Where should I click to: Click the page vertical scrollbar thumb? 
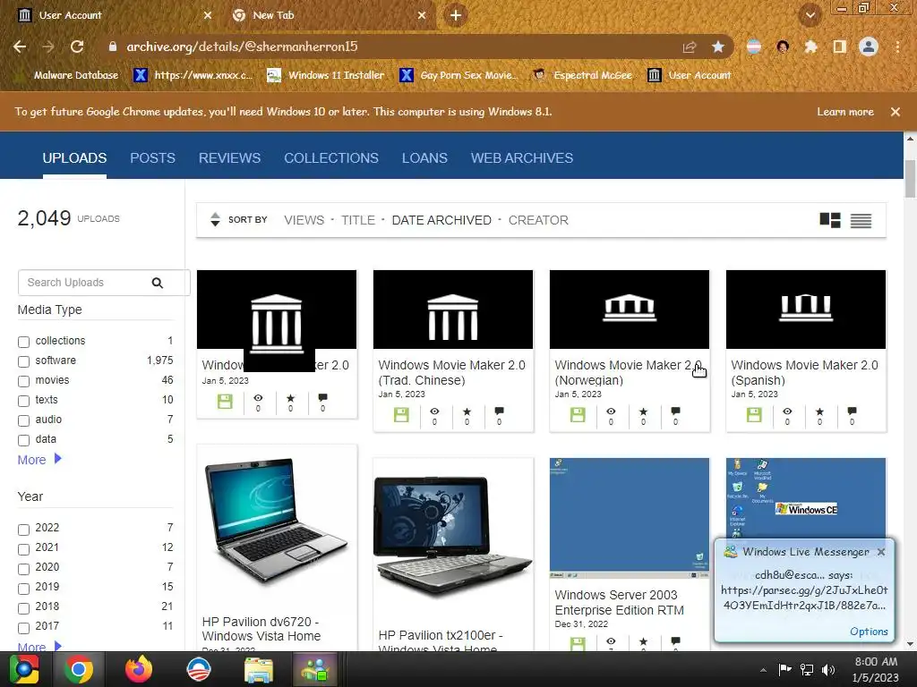click(x=910, y=178)
